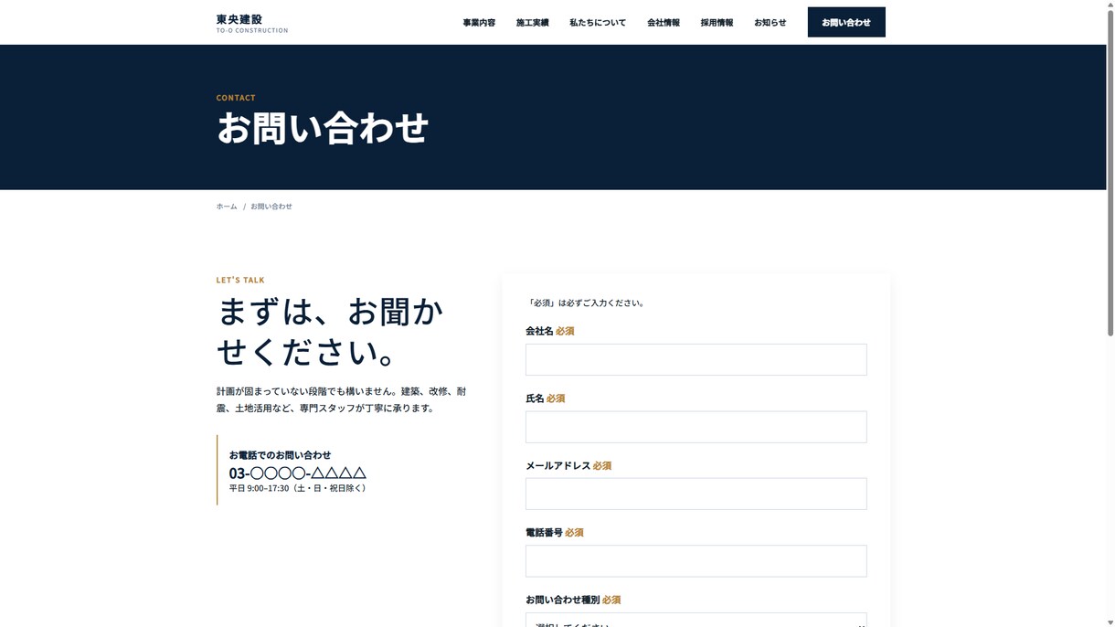Screen dimensions: 1115x627
Task: Go to 私たちについて page
Action: coord(598,22)
